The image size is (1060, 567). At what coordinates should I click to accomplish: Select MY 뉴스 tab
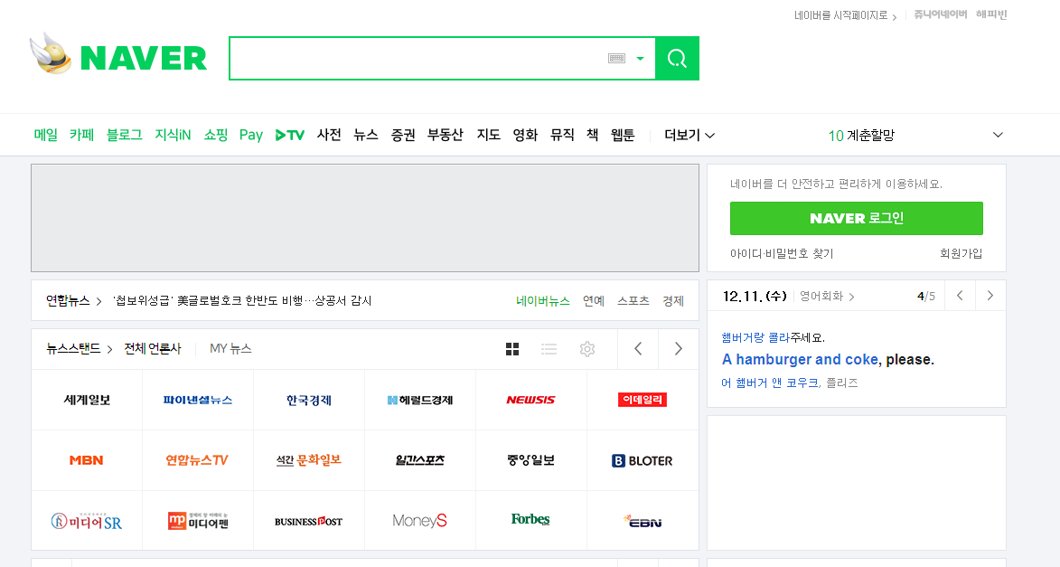[x=230, y=348]
